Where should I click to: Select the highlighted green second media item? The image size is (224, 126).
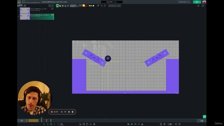[37, 17]
